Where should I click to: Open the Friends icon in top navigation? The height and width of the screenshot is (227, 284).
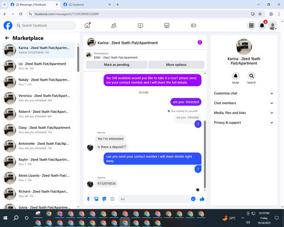point(114,26)
